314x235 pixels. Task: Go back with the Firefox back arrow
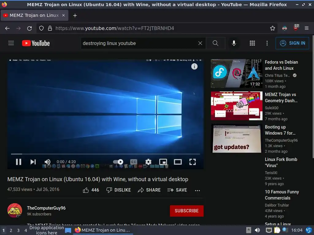point(7,28)
